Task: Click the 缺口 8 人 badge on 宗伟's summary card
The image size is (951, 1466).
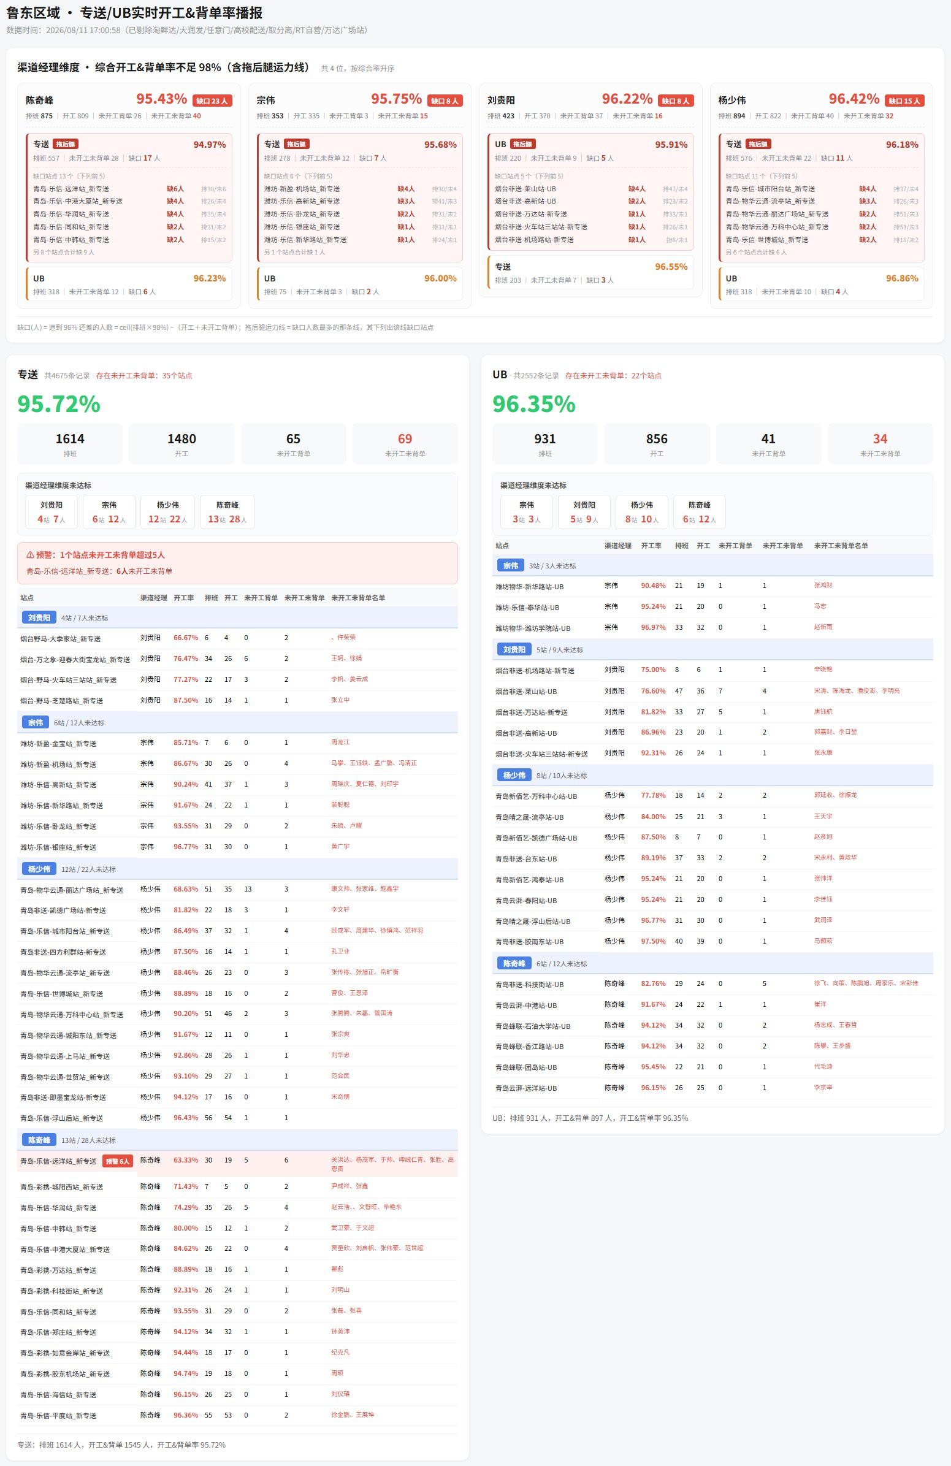Action: point(445,101)
